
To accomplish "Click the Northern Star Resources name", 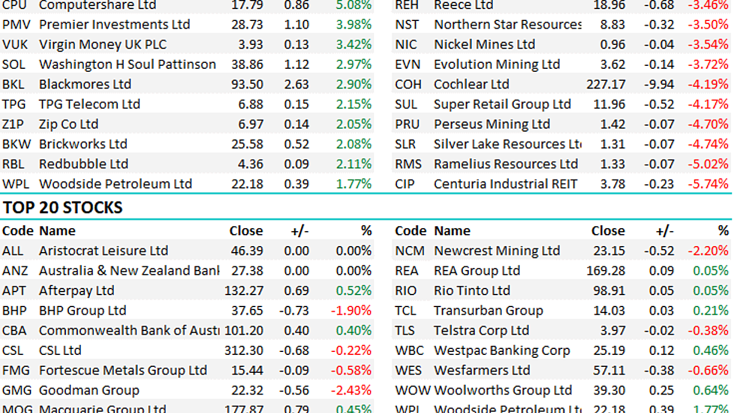I will (x=507, y=25).
